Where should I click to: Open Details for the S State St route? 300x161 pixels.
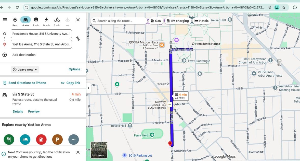click(x=18, y=111)
